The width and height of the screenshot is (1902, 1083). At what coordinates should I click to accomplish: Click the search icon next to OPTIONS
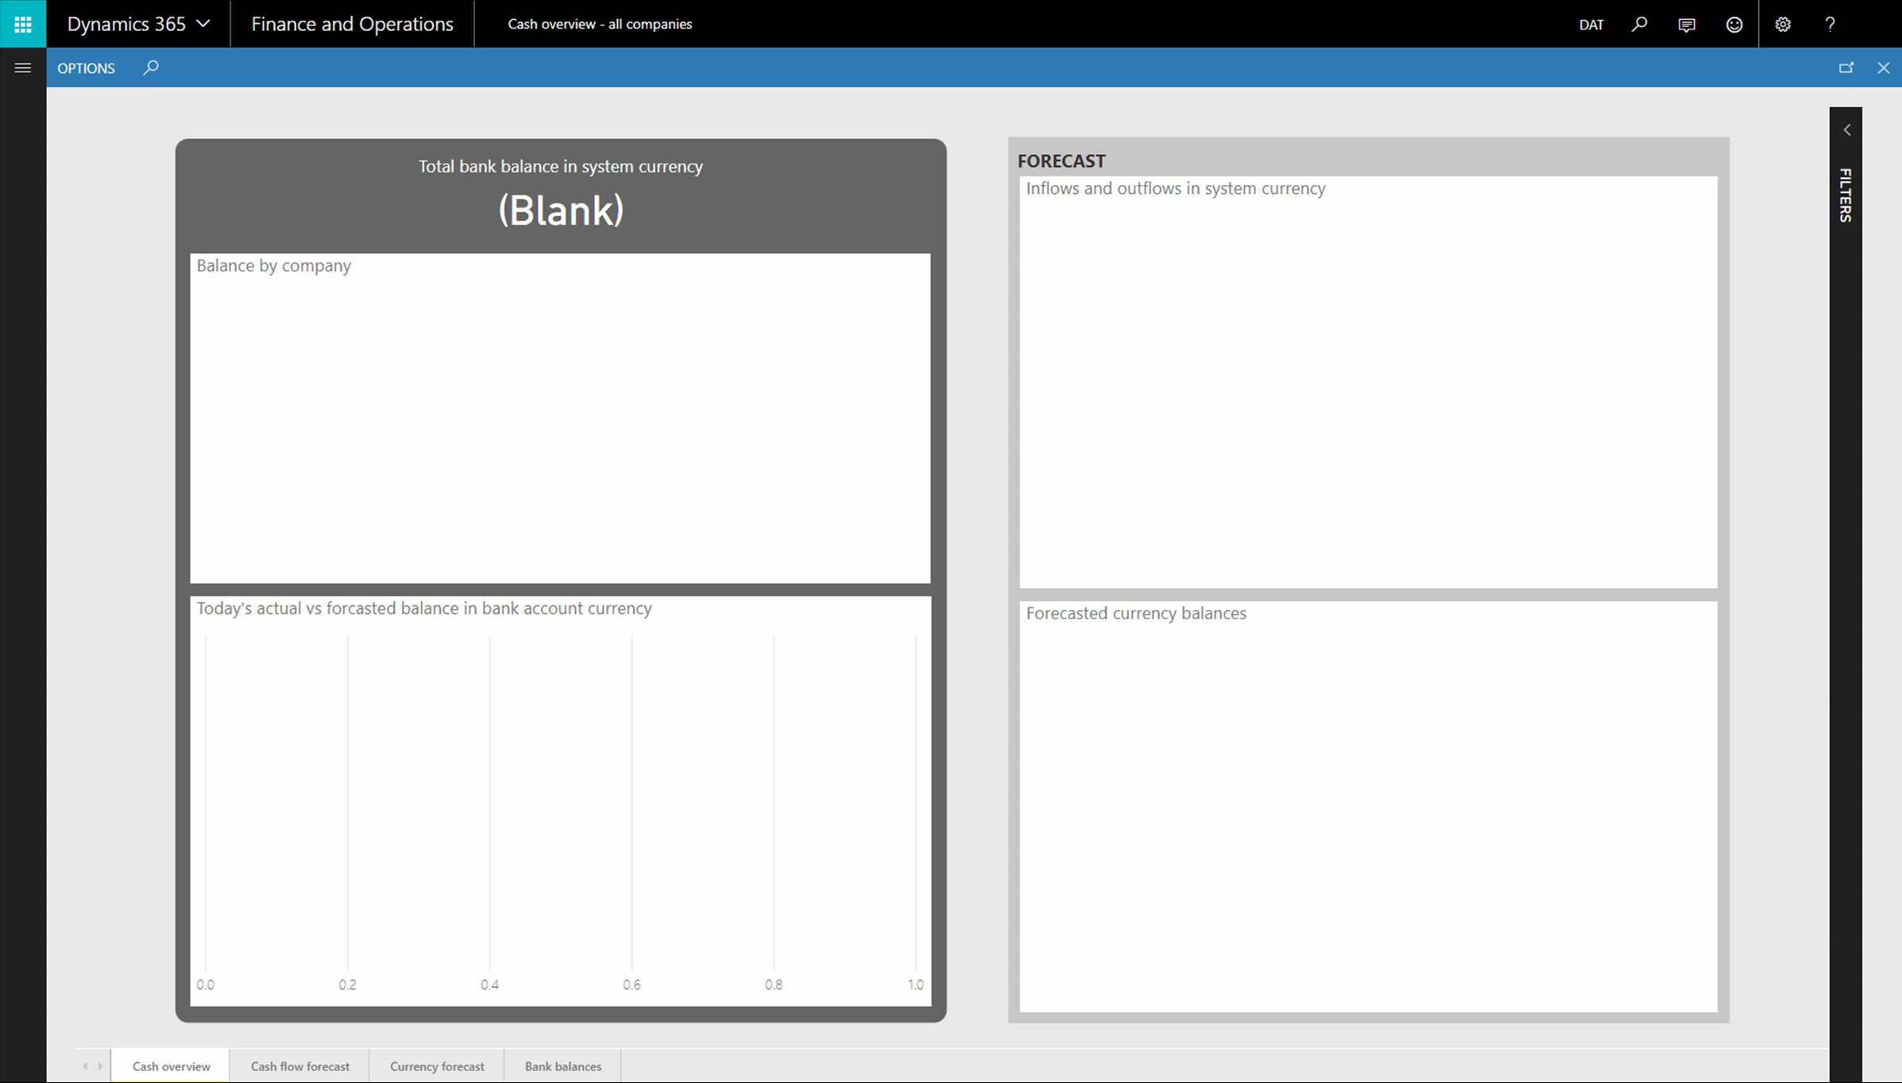tap(150, 67)
